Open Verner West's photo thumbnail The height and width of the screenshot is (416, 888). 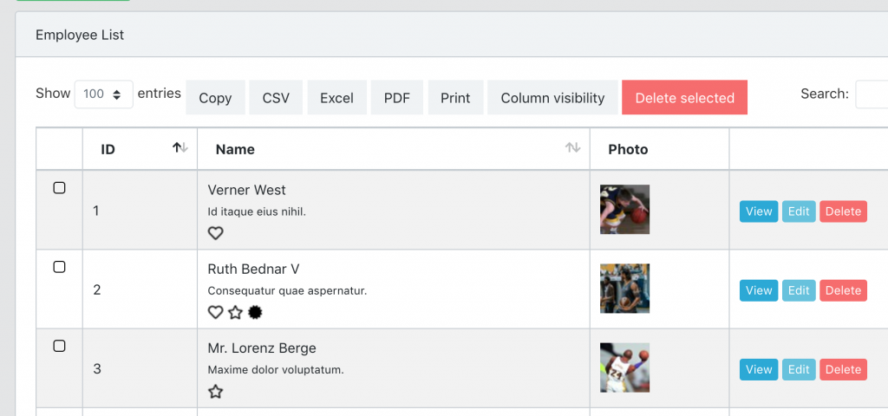[x=624, y=210]
